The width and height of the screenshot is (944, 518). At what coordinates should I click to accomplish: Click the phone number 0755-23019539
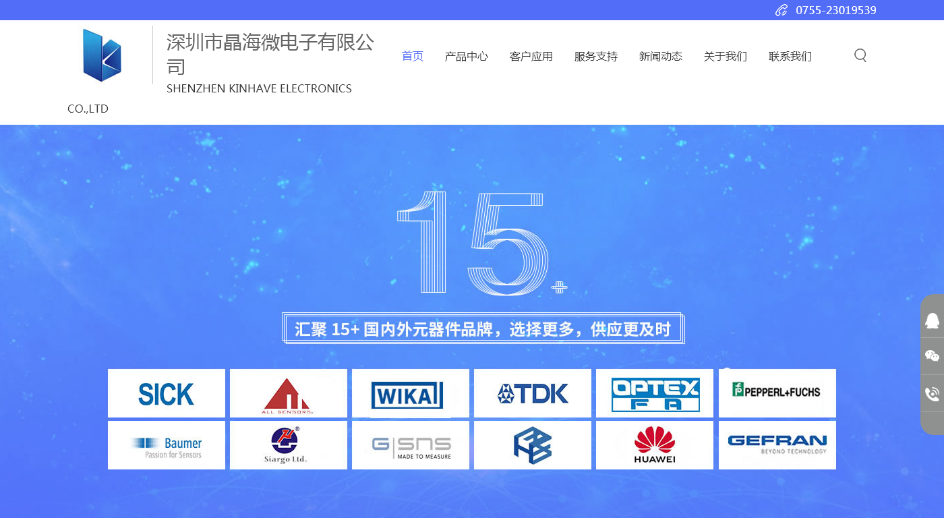click(836, 10)
